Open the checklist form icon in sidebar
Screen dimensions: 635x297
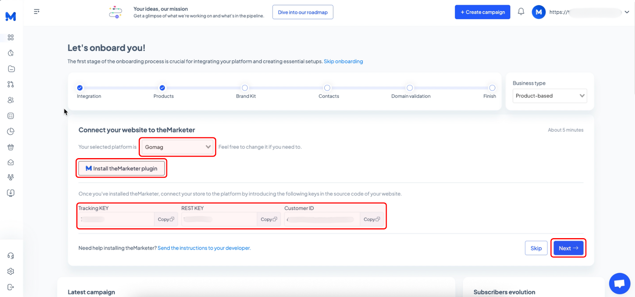[x=11, y=116]
